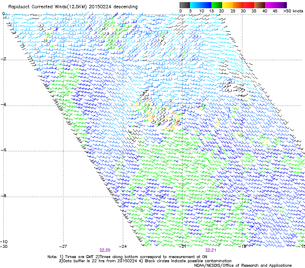Click the -4 latitude axis label
The image size is (305, 268).
click(x=3, y=104)
